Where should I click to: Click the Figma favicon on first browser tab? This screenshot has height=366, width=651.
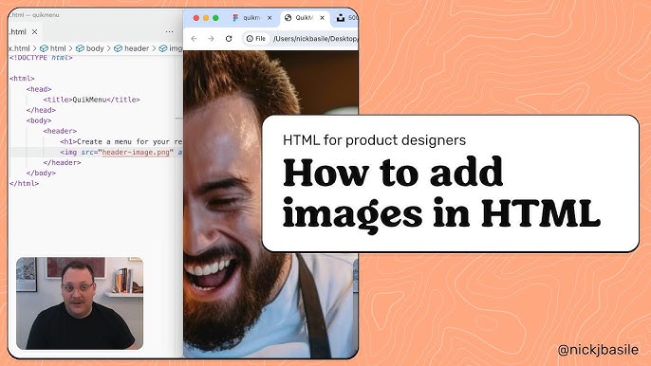235,18
